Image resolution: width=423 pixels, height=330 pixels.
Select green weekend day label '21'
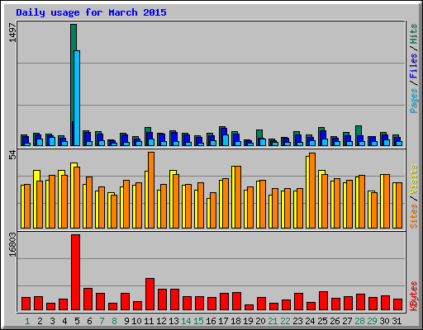(273, 321)
